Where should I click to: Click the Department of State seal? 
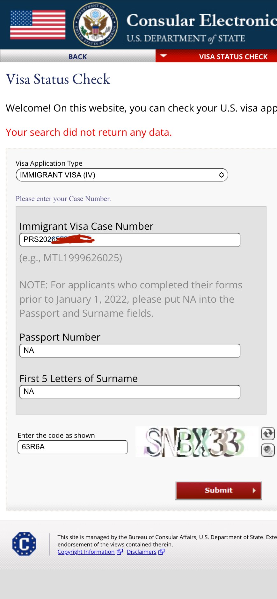point(95,25)
